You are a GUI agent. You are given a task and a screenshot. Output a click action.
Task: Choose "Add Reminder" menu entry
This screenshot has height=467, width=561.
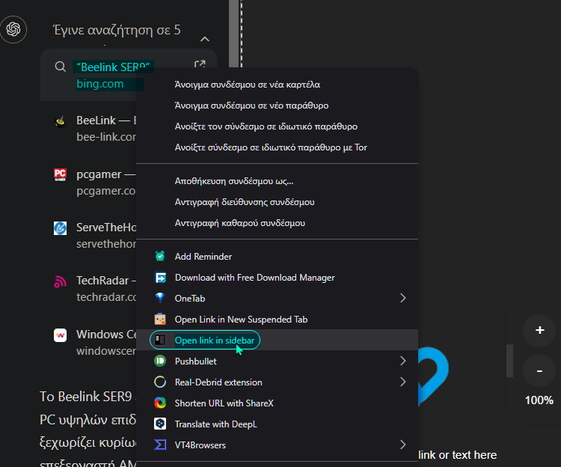pos(277,256)
